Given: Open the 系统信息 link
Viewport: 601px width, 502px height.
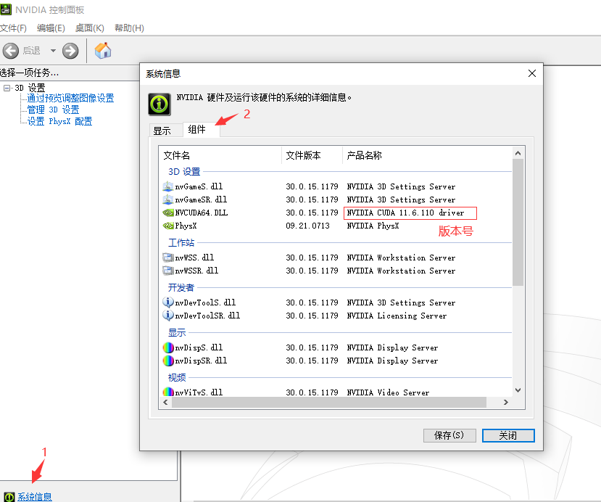Looking at the screenshot, I should (x=35, y=497).
